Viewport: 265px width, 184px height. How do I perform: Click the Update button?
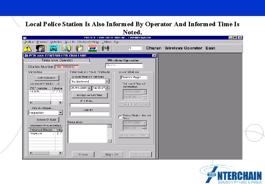[x=141, y=154]
